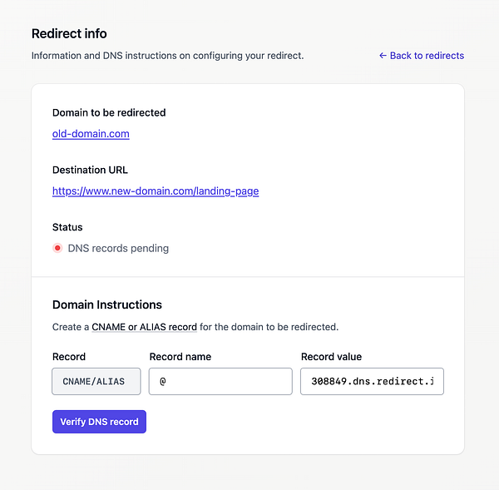Click the "Status" section label
Viewport: 499px width, 490px height.
click(x=67, y=227)
